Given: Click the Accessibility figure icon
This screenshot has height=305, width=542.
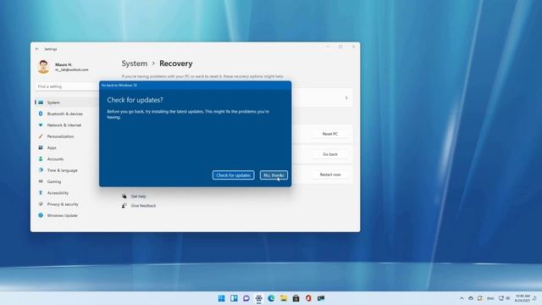Looking at the screenshot, I should [x=41, y=192].
